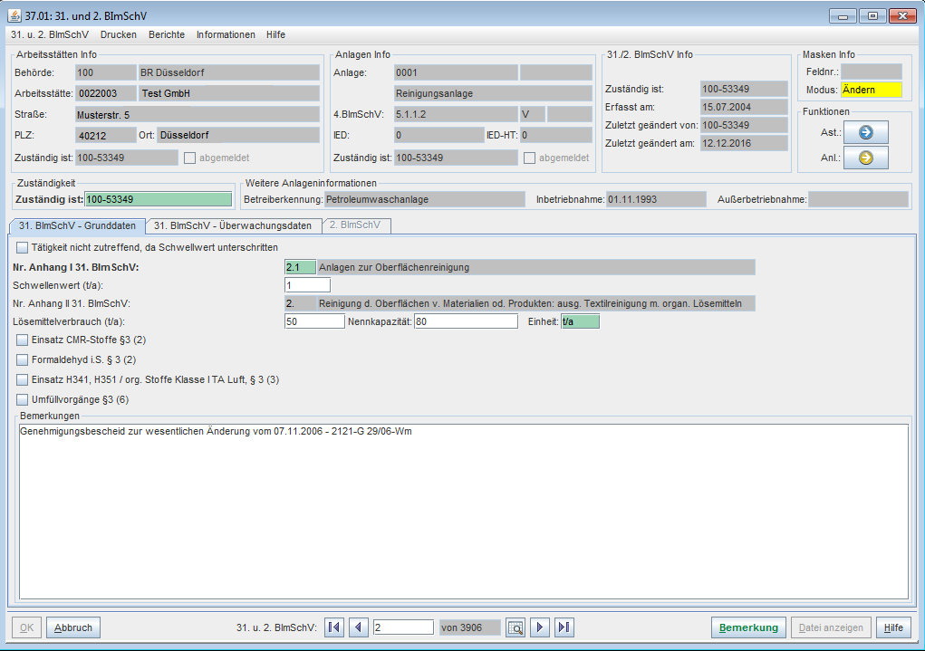
Task: Open the Berichte menu
Action: click(166, 34)
